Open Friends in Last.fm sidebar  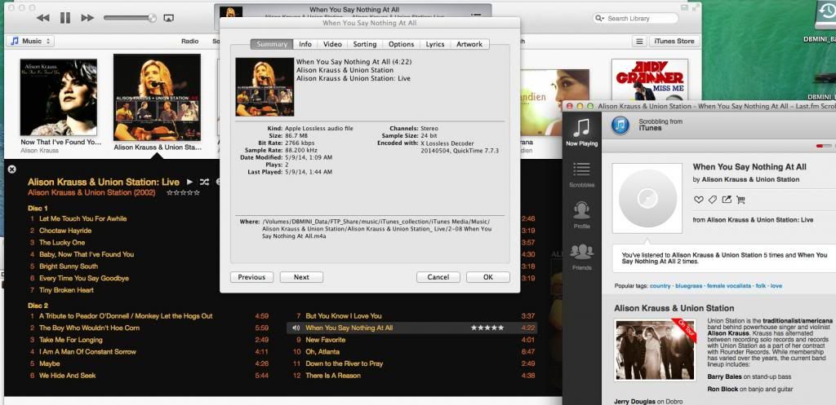point(581,257)
